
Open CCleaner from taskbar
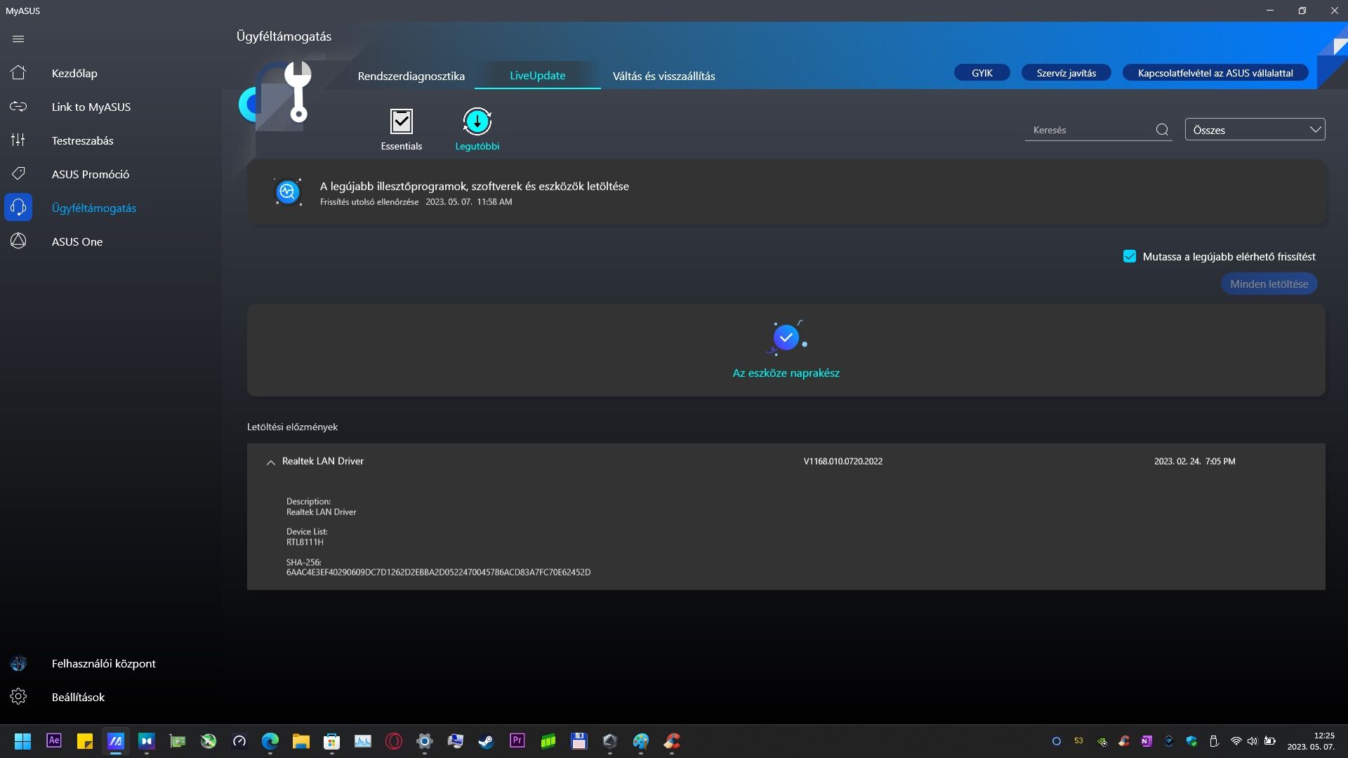672,741
